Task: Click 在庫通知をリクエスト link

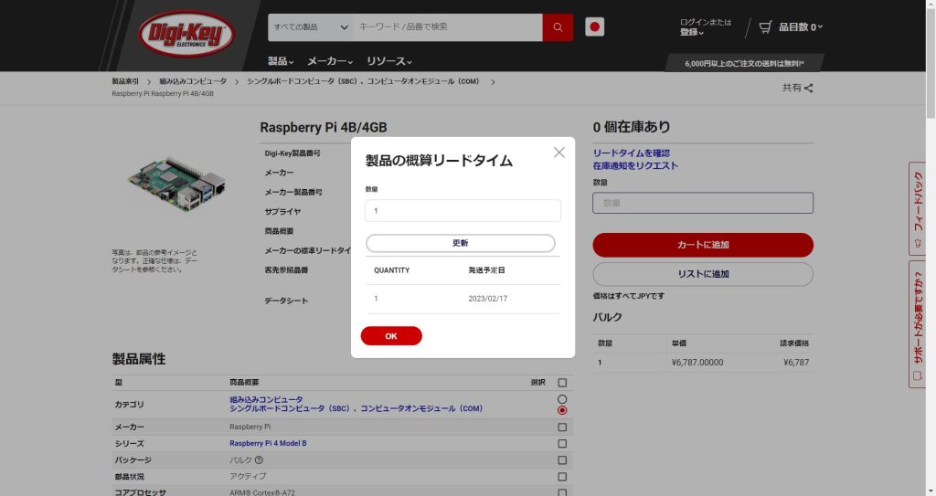Action: point(635,166)
